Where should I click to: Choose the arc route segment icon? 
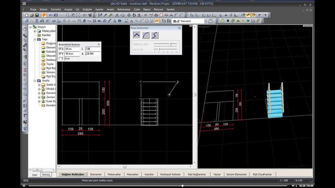tap(146, 35)
